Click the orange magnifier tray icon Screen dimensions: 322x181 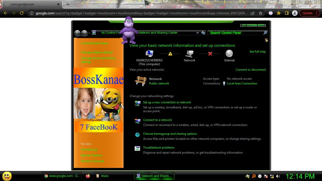[x=254, y=176]
